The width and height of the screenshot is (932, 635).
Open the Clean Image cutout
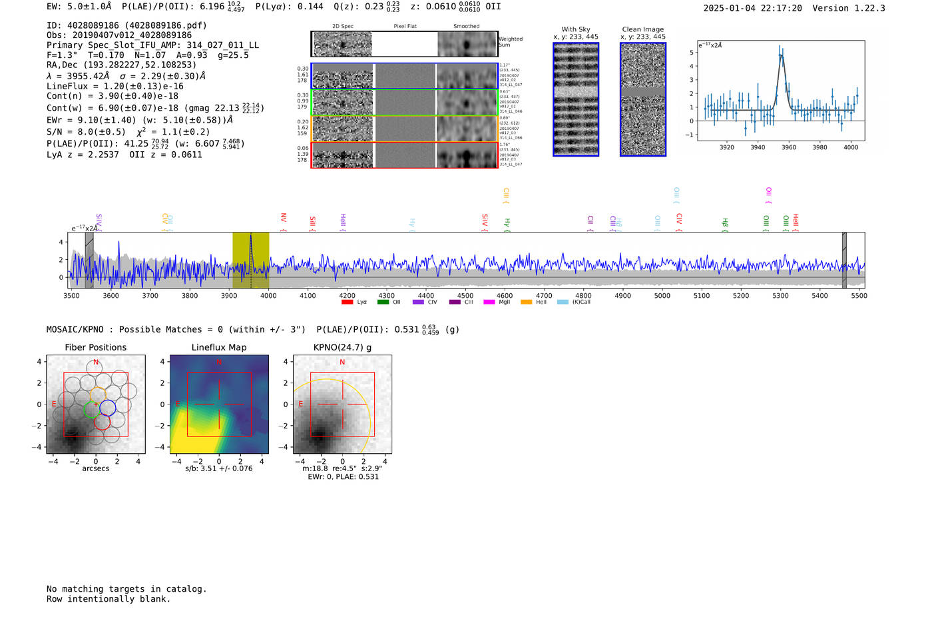click(x=643, y=99)
